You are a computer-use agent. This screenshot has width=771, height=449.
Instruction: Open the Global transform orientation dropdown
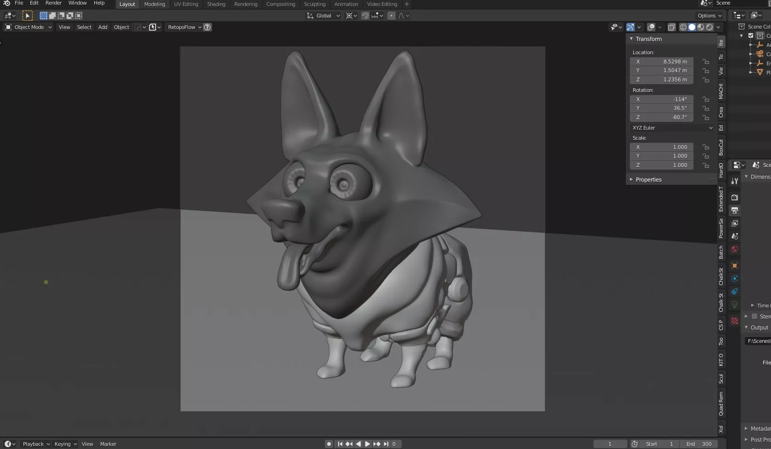point(324,16)
